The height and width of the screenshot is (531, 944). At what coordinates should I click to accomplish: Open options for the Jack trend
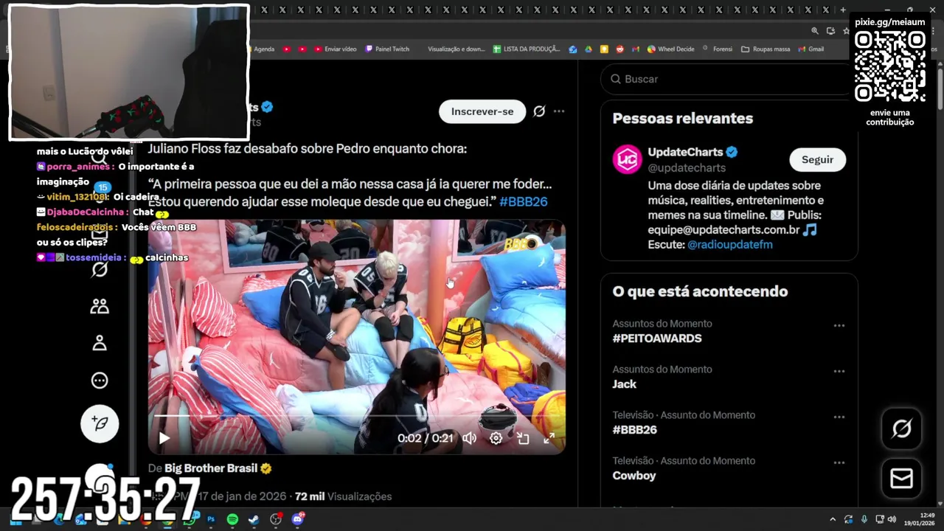coord(839,371)
